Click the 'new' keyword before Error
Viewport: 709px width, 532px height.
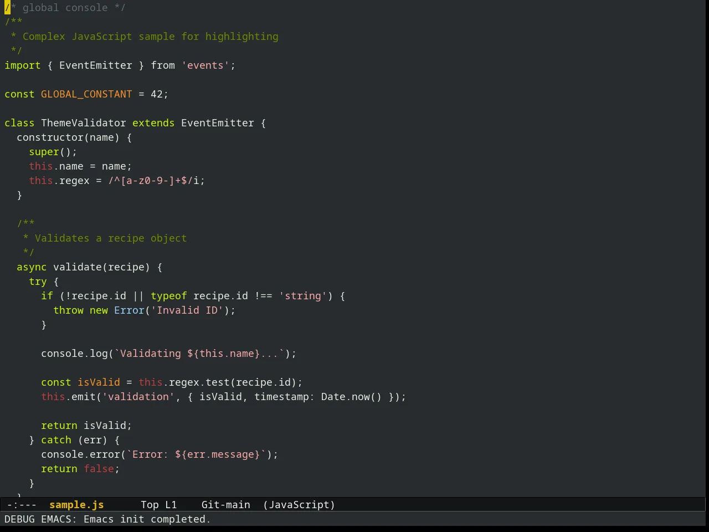[99, 310]
